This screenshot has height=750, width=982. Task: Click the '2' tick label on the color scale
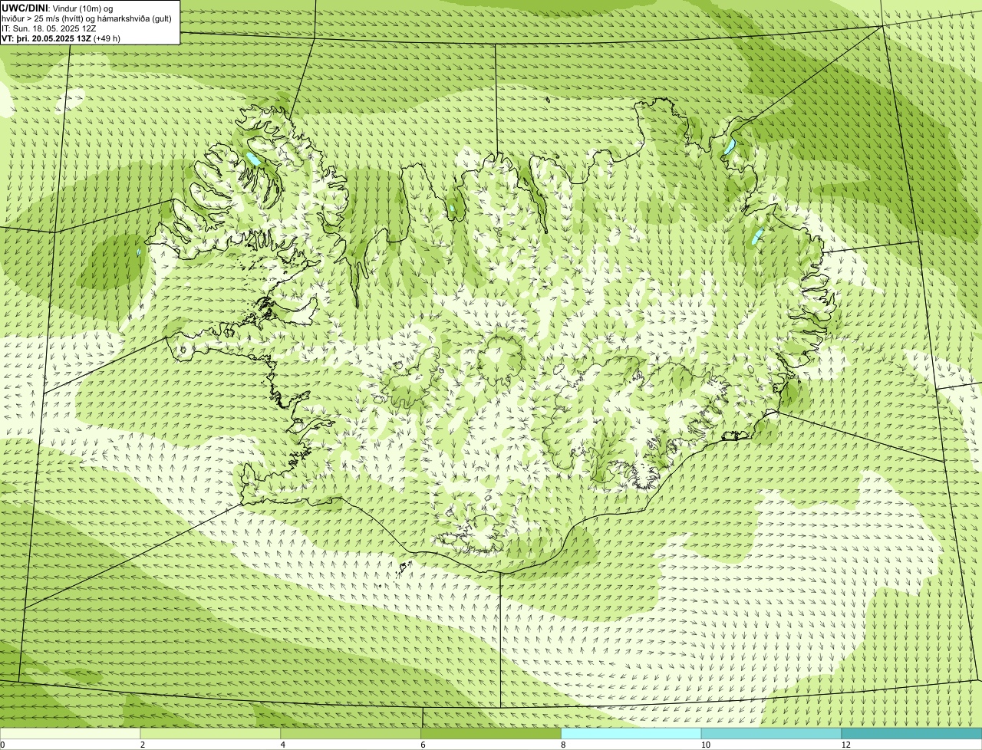[x=143, y=745]
